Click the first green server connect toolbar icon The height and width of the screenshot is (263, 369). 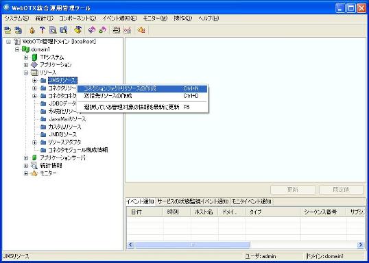pos(8,30)
